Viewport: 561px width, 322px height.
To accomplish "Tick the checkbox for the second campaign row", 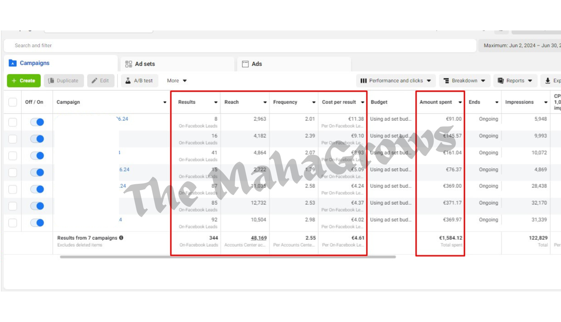I will pos(13,139).
